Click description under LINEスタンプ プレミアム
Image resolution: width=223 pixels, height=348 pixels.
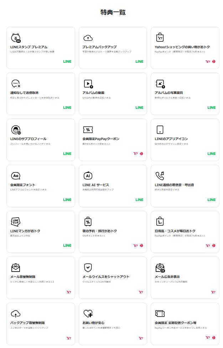click(x=32, y=52)
